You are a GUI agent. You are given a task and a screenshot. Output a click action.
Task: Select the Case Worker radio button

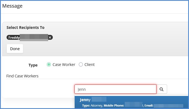pos(49,65)
